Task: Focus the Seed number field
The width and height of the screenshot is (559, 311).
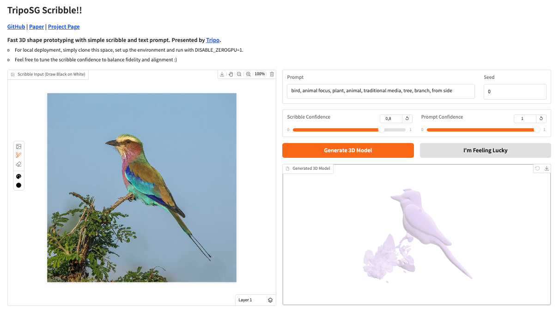Action: tap(515, 91)
